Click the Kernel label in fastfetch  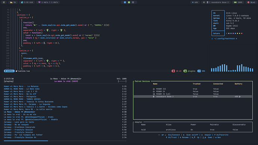click(x=216, y=16)
